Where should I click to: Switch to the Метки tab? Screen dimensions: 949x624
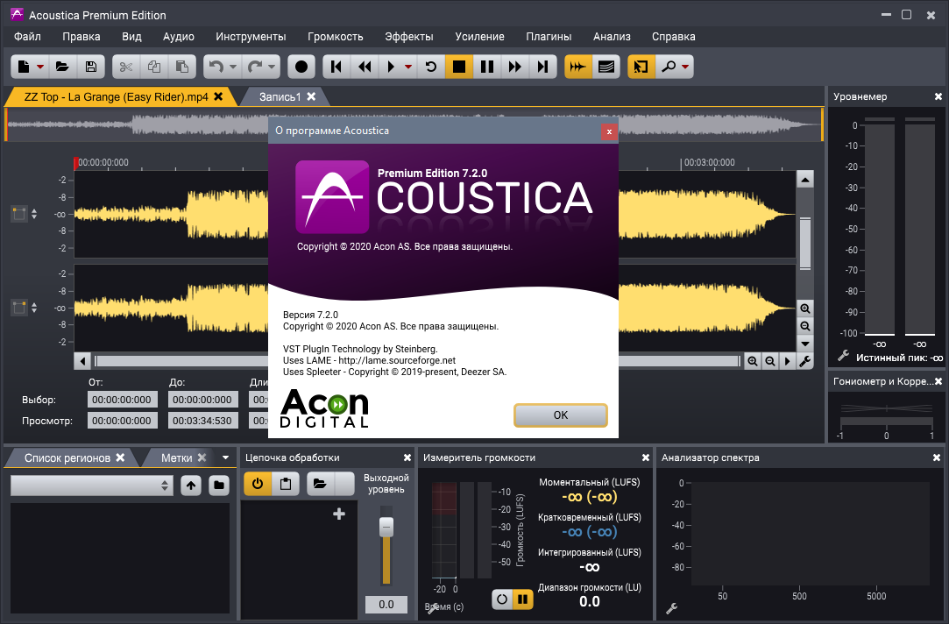[177, 458]
